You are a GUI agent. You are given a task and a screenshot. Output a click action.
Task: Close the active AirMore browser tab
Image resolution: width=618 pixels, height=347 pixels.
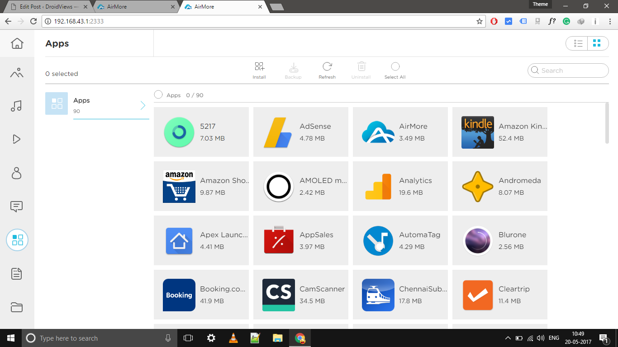point(260,7)
